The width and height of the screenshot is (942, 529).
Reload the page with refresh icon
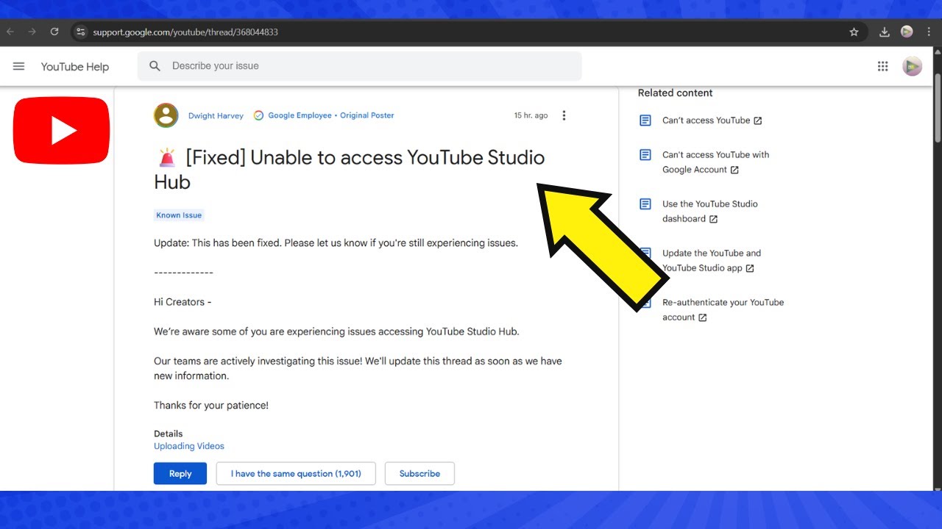click(54, 32)
